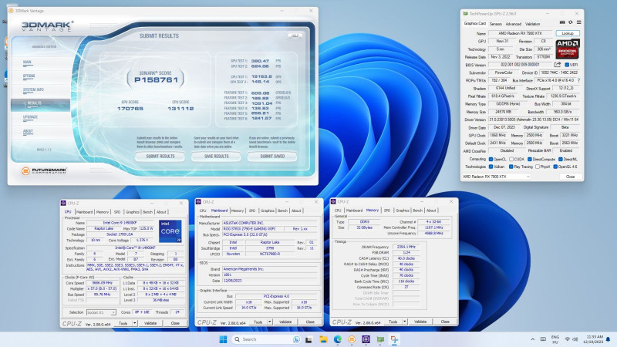Open notifications via the bell icon
This screenshot has width=617, height=347.
click(x=609, y=339)
